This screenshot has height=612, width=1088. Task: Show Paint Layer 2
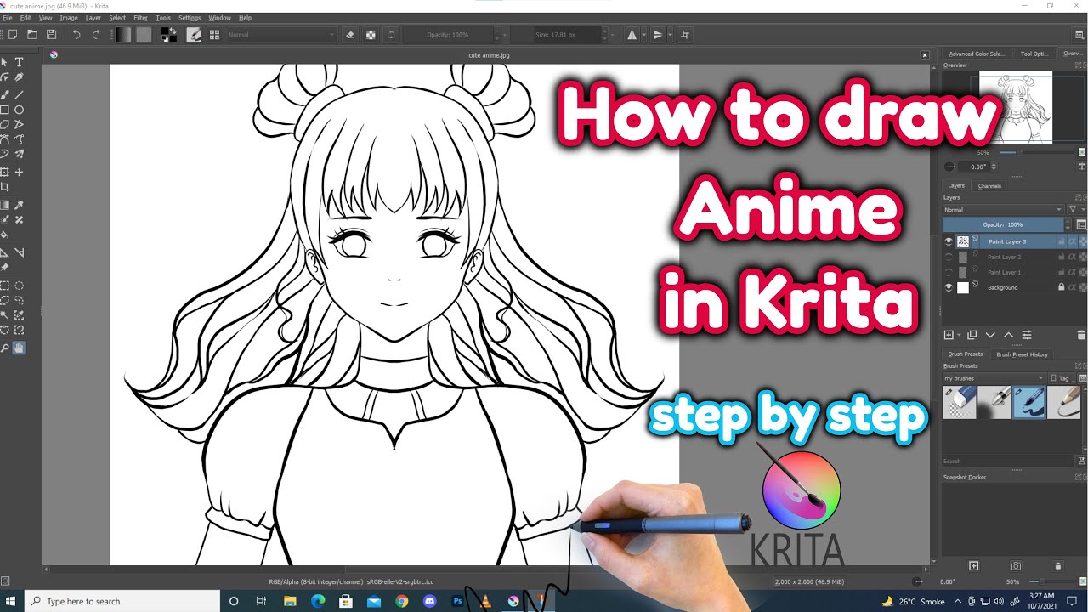pos(949,257)
